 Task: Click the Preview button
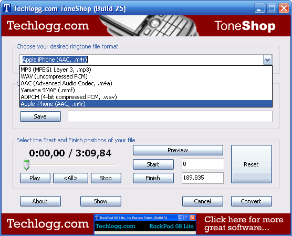coord(178,150)
